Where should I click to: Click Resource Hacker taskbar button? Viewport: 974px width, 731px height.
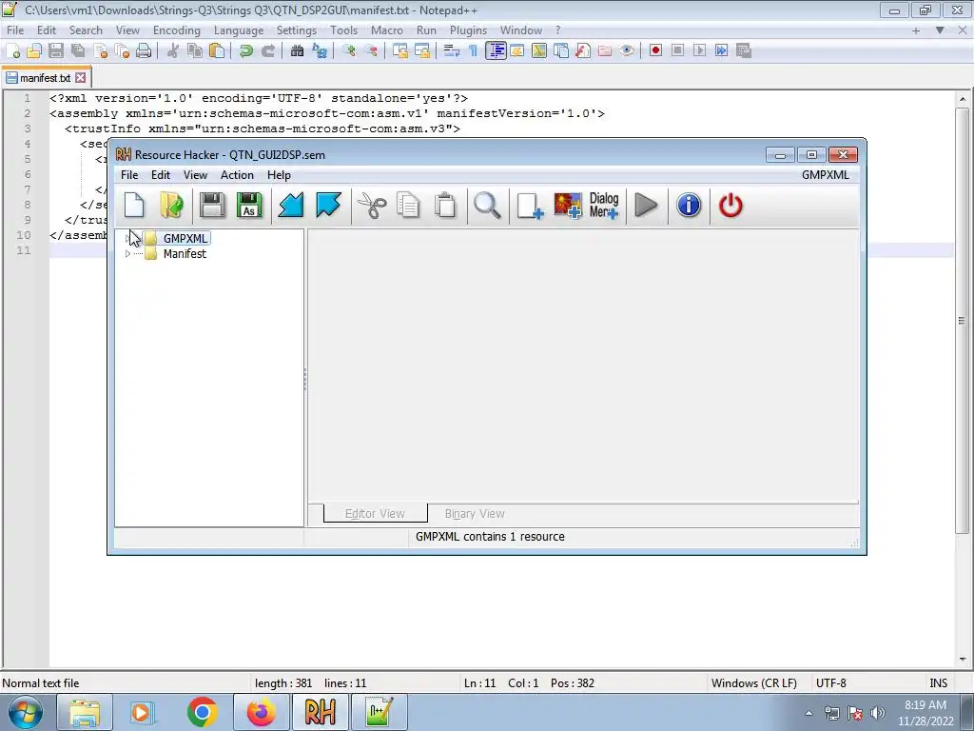point(320,712)
